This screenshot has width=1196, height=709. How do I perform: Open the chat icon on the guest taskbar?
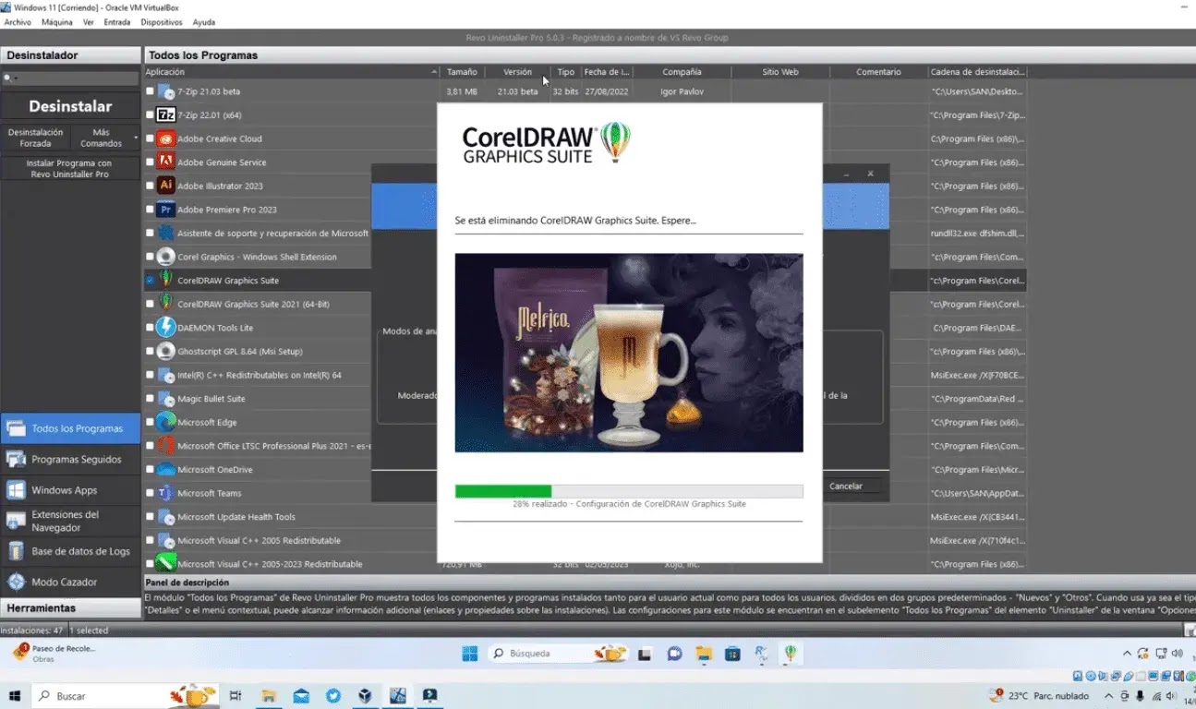coord(675,654)
